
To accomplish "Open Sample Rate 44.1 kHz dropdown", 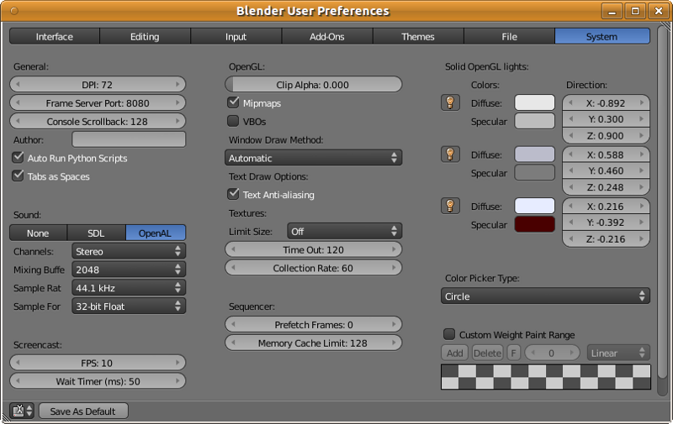I will [x=129, y=288].
